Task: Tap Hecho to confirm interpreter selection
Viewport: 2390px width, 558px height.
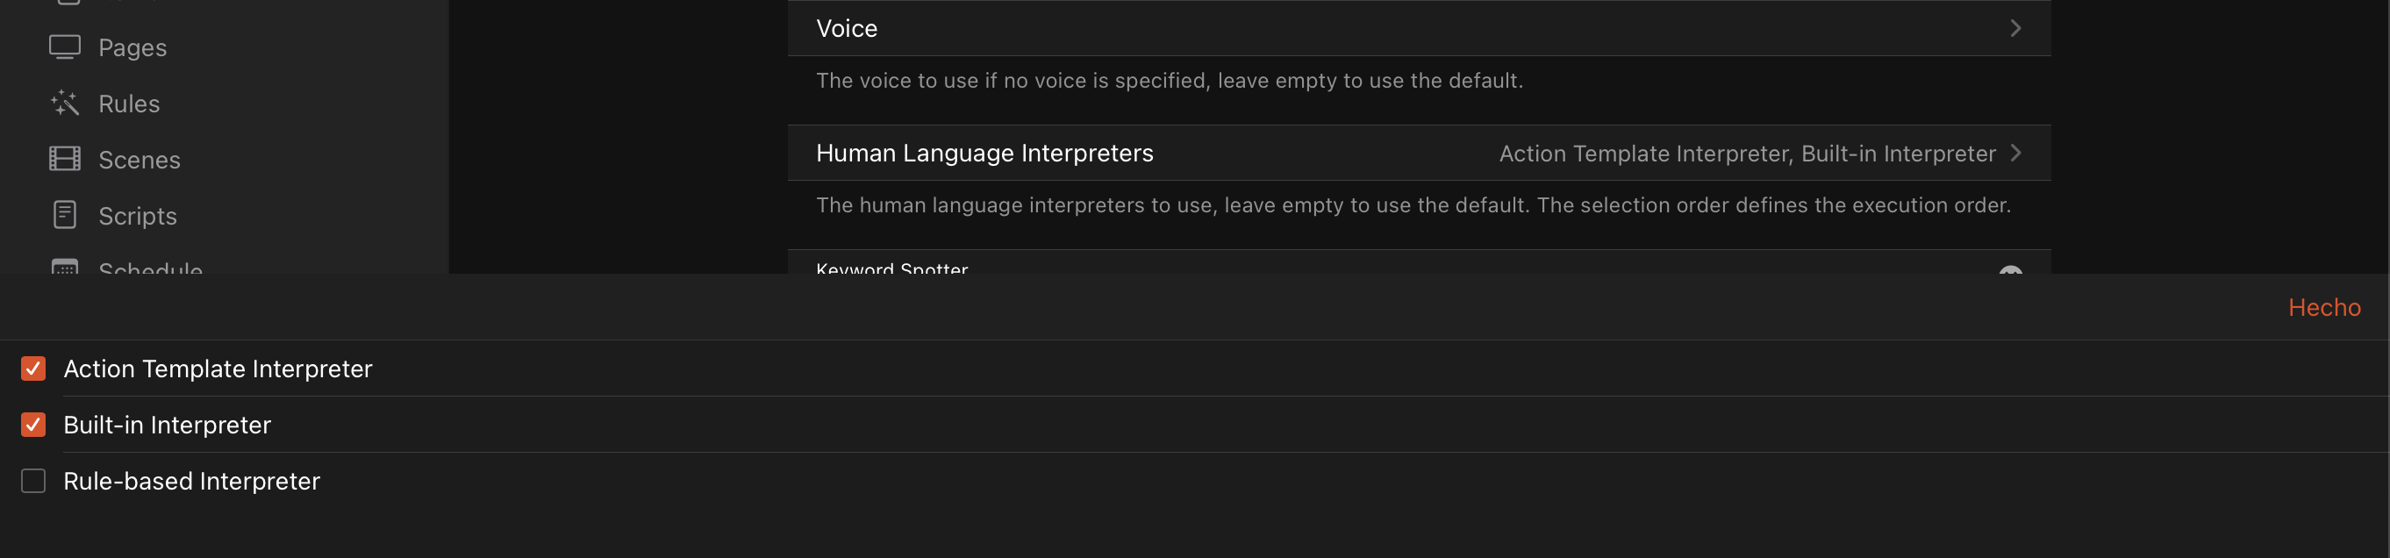Action: [x=2323, y=306]
